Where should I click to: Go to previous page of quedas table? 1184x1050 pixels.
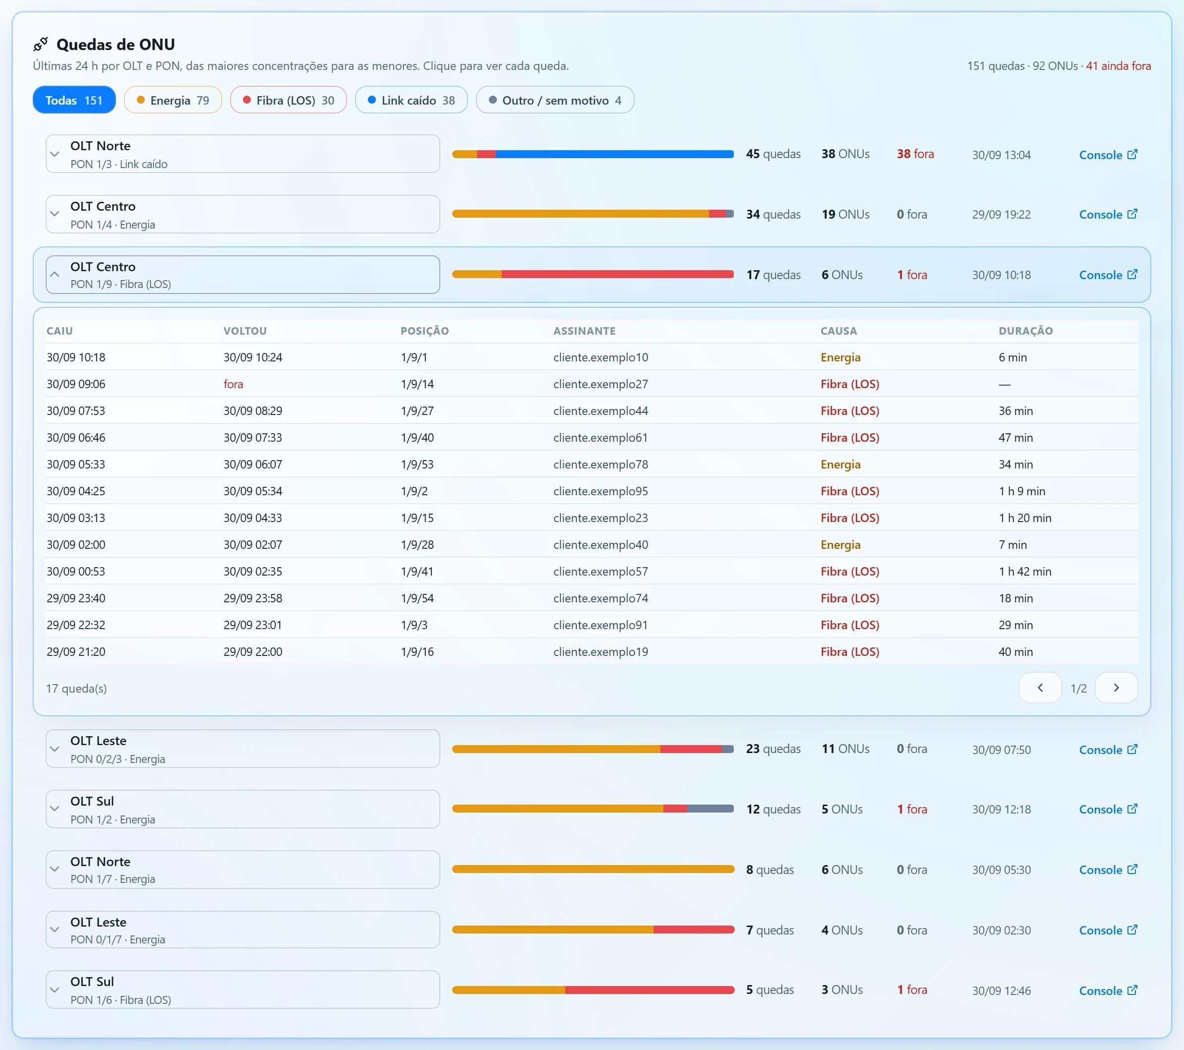(1040, 688)
